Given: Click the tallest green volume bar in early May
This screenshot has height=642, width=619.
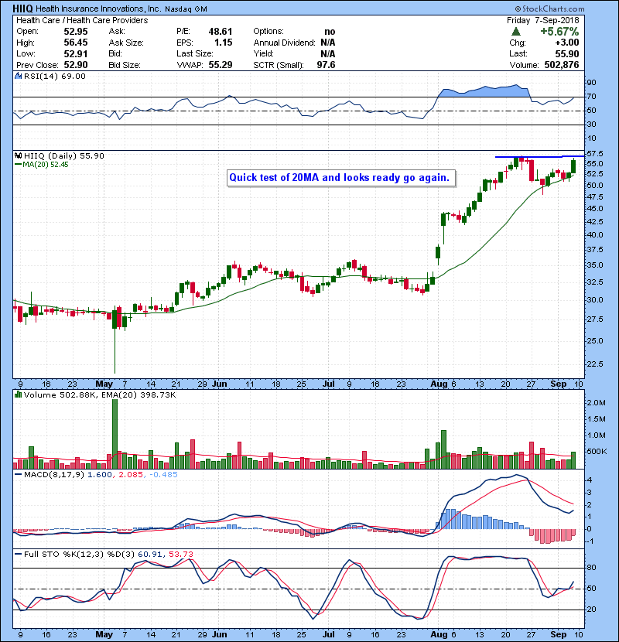Looking at the screenshot, I should coord(115,434).
